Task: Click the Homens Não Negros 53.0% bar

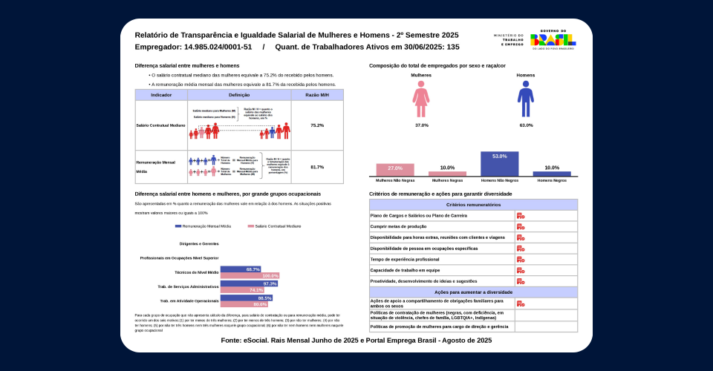Action: tap(499, 163)
